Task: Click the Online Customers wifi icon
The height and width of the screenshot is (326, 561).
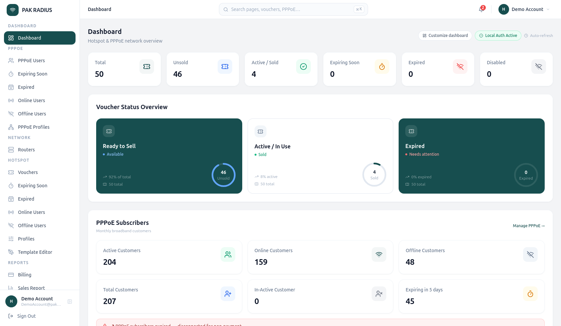Action: (x=379, y=254)
